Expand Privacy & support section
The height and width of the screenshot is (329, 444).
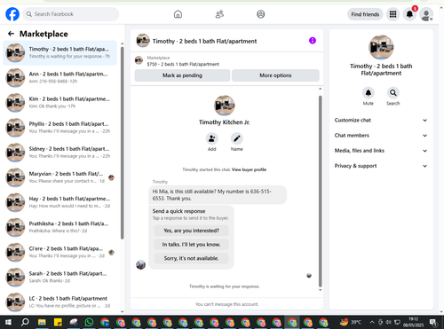click(x=381, y=166)
